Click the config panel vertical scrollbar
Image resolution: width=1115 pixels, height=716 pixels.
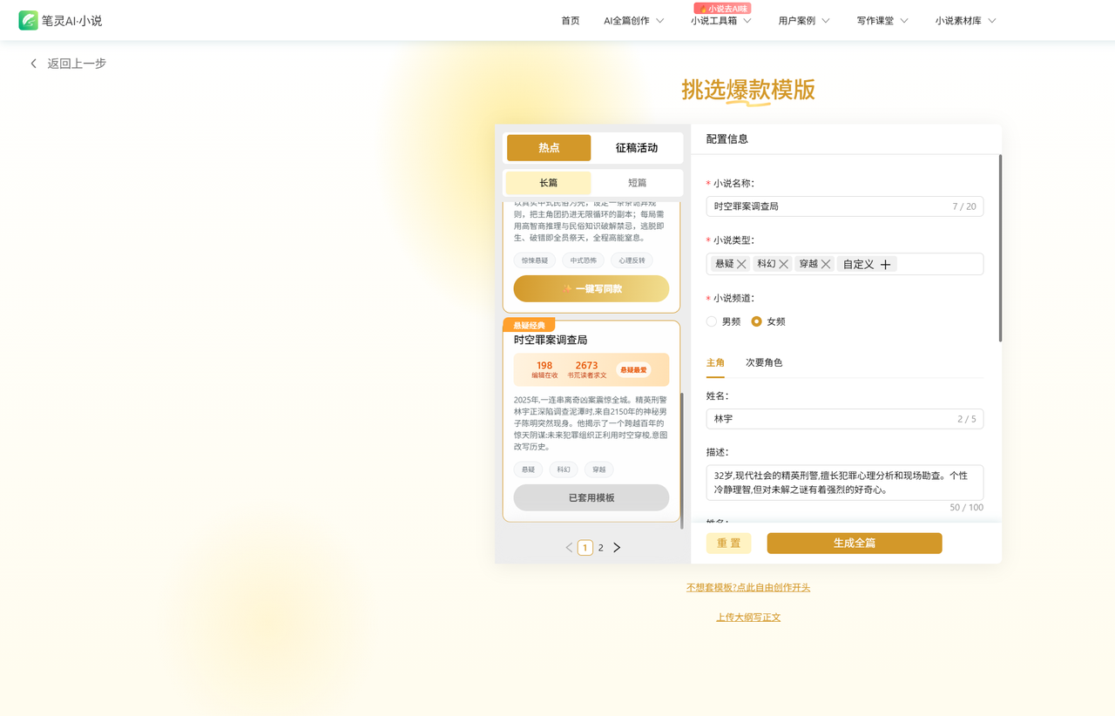[x=1000, y=248]
